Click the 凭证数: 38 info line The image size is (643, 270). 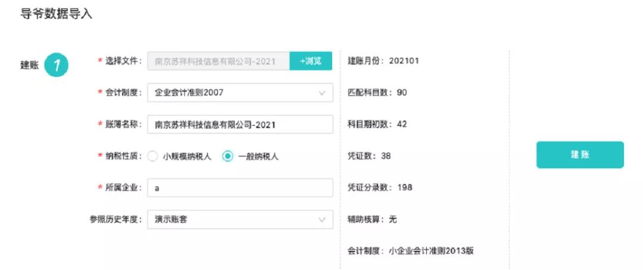point(369,156)
